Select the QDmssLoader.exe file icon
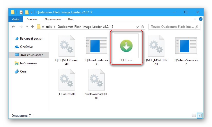This screenshot has width=212, height=127. pyautogui.click(x=96, y=46)
